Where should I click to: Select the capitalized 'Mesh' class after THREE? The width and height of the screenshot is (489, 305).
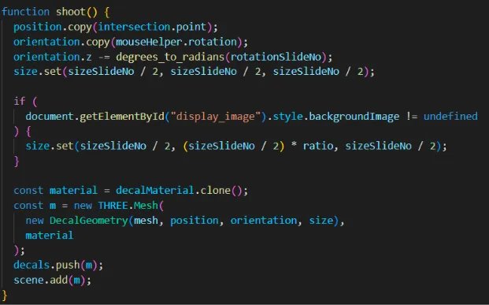(146, 206)
